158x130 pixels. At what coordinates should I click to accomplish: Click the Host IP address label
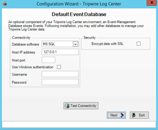tap(24, 52)
